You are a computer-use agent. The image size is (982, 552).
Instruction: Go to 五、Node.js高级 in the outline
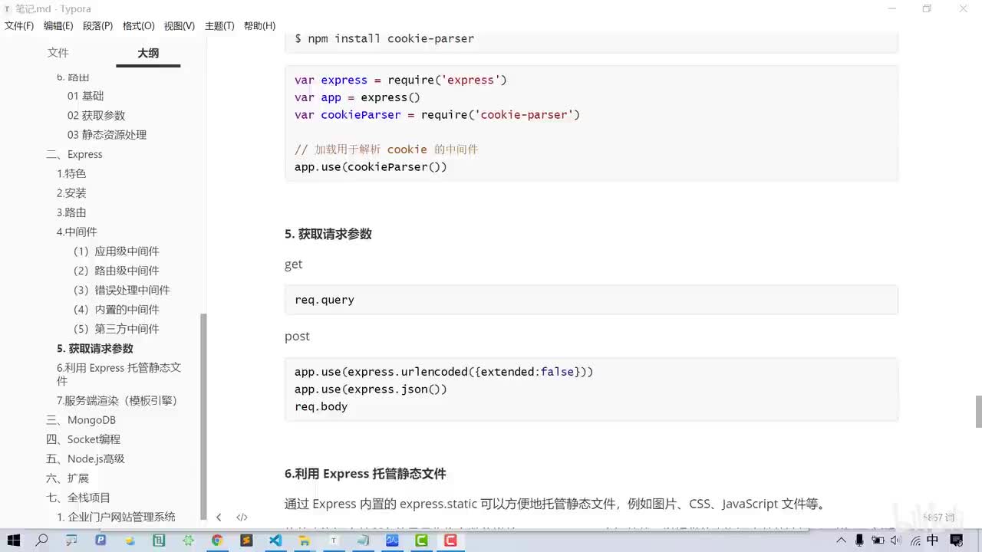pyautogui.click(x=85, y=458)
